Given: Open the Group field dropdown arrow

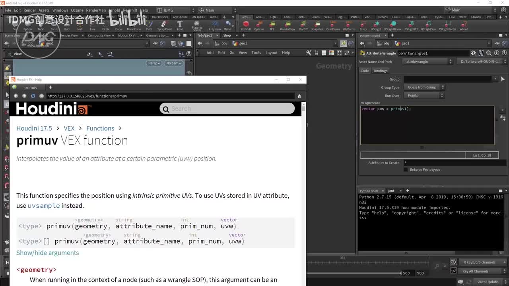Looking at the screenshot, I should 495,79.
